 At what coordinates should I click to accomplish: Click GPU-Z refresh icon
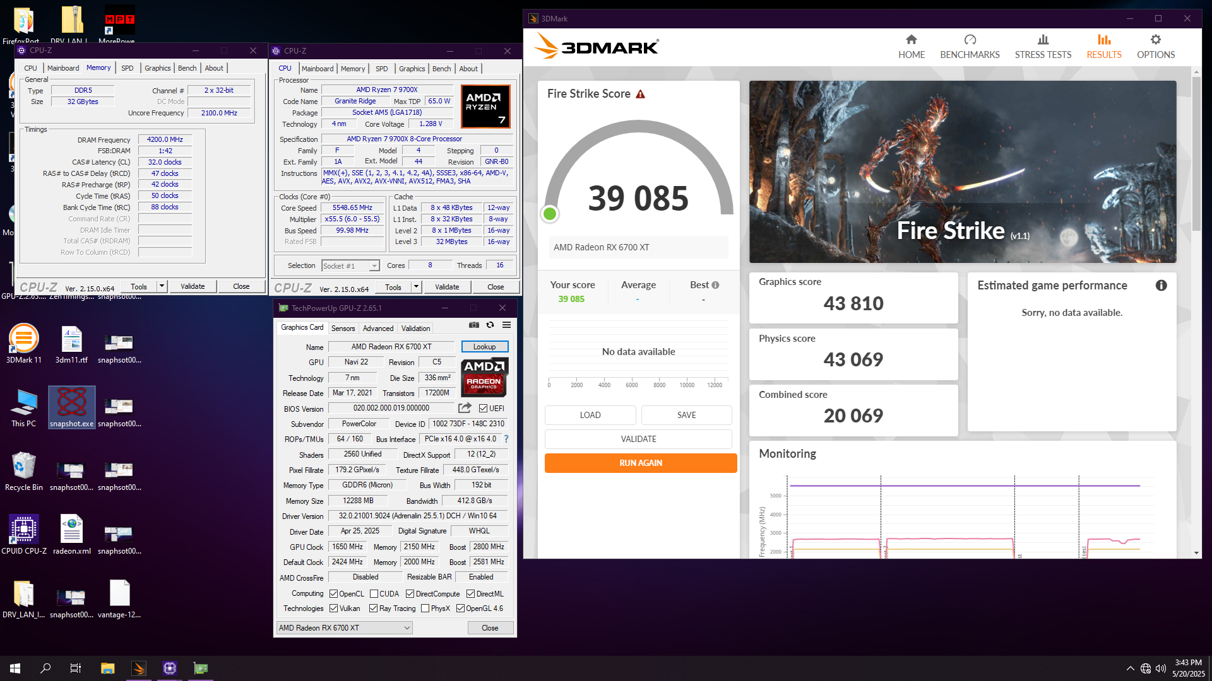click(x=490, y=325)
